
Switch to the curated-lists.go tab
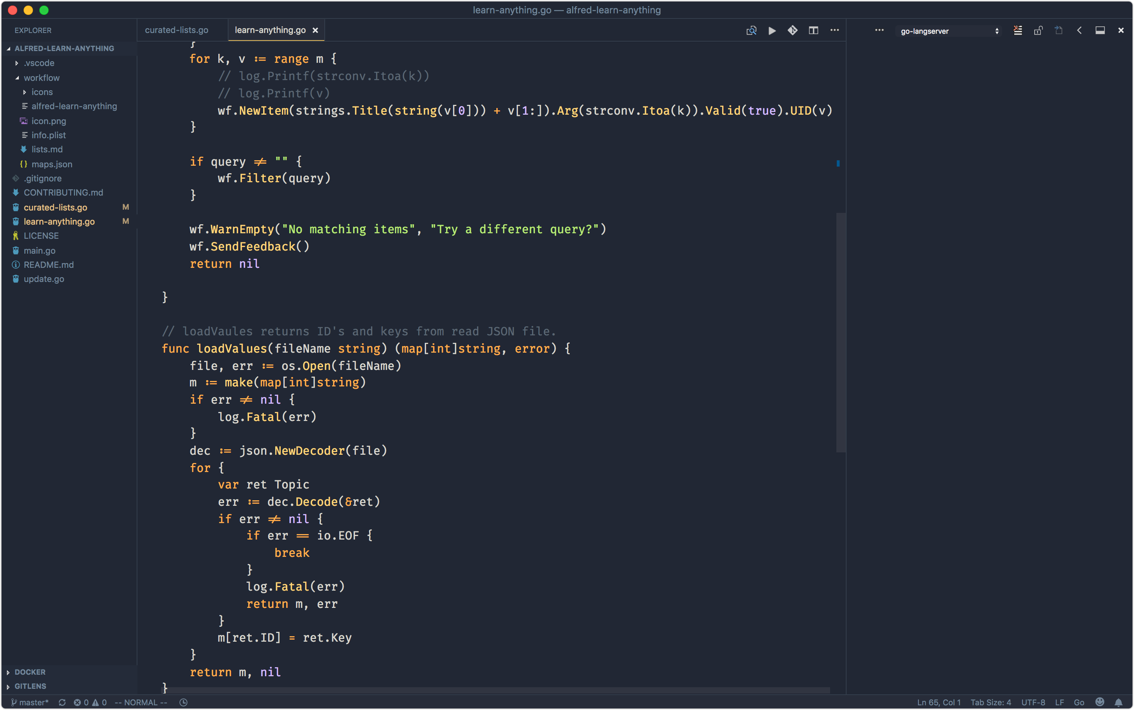pos(177,30)
